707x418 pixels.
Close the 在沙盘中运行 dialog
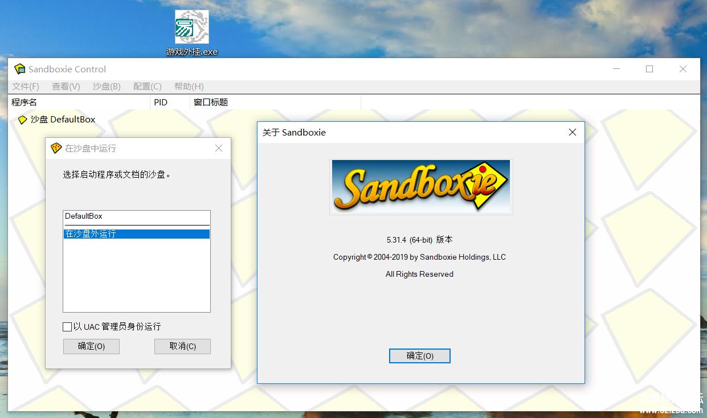(219, 148)
